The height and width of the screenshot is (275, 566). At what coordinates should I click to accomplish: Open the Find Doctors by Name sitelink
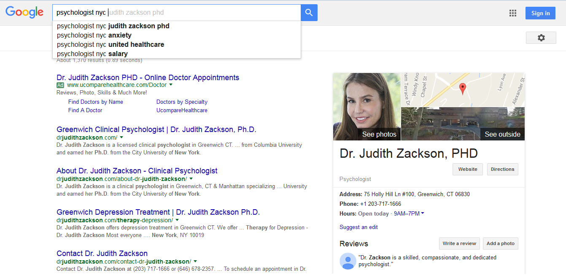point(96,102)
